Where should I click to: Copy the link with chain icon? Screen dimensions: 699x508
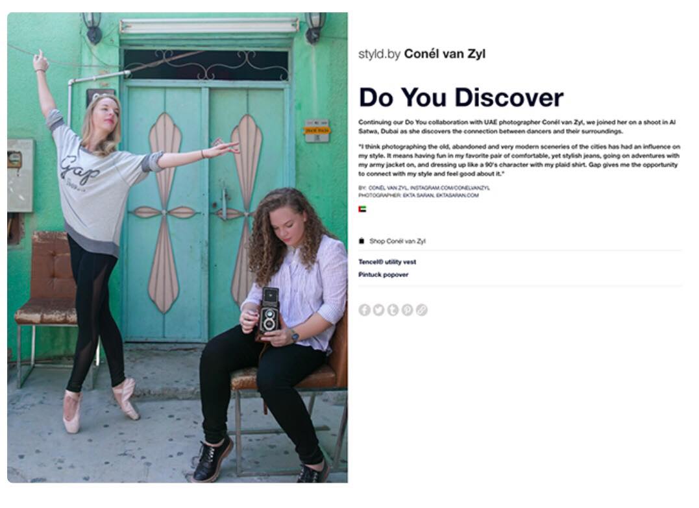[x=422, y=309]
